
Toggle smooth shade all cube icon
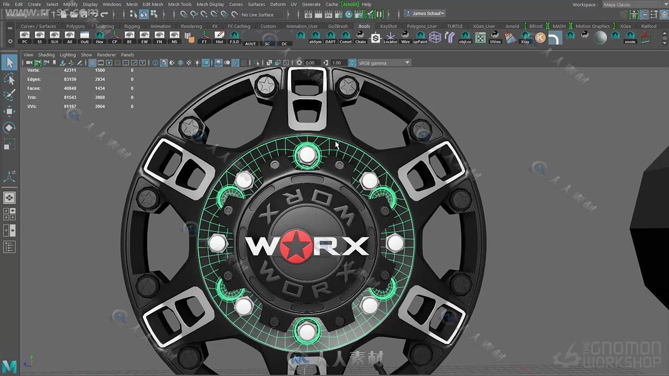click(164, 63)
